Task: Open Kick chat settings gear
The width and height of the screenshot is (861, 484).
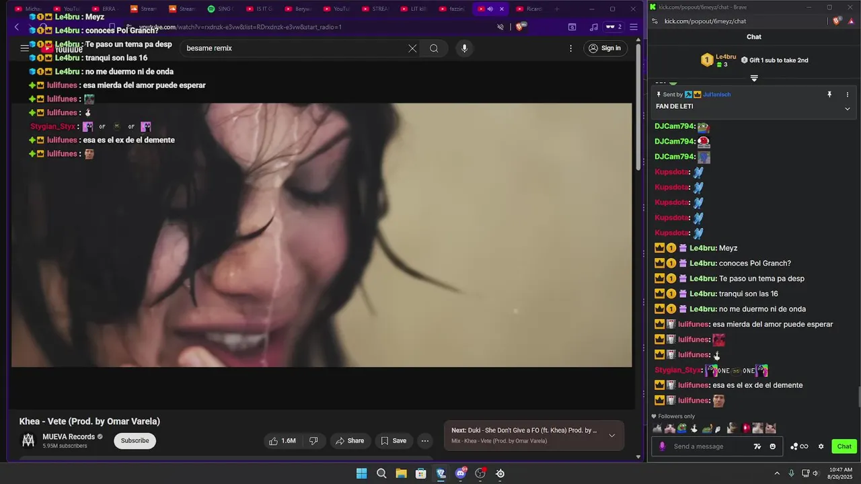Action: (821, 446)
